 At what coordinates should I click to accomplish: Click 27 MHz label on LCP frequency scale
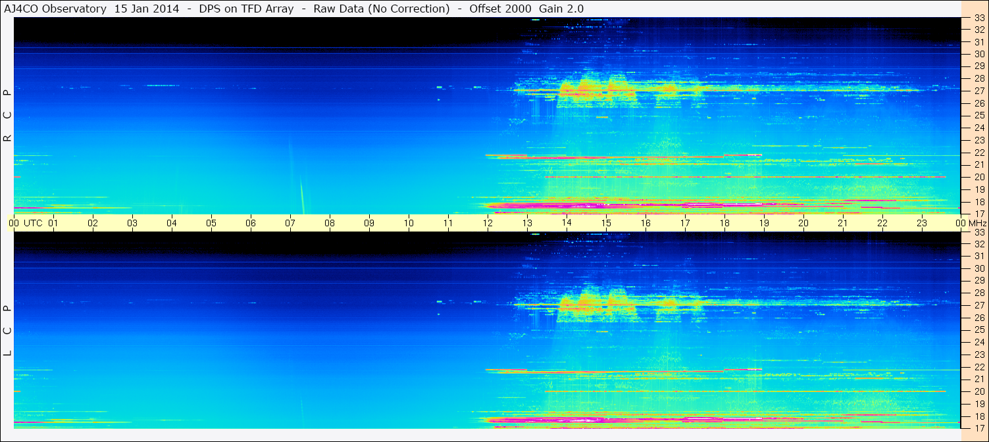point(979,305)
